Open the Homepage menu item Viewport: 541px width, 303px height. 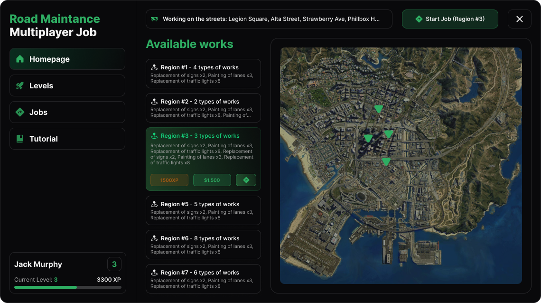point(67,59)
